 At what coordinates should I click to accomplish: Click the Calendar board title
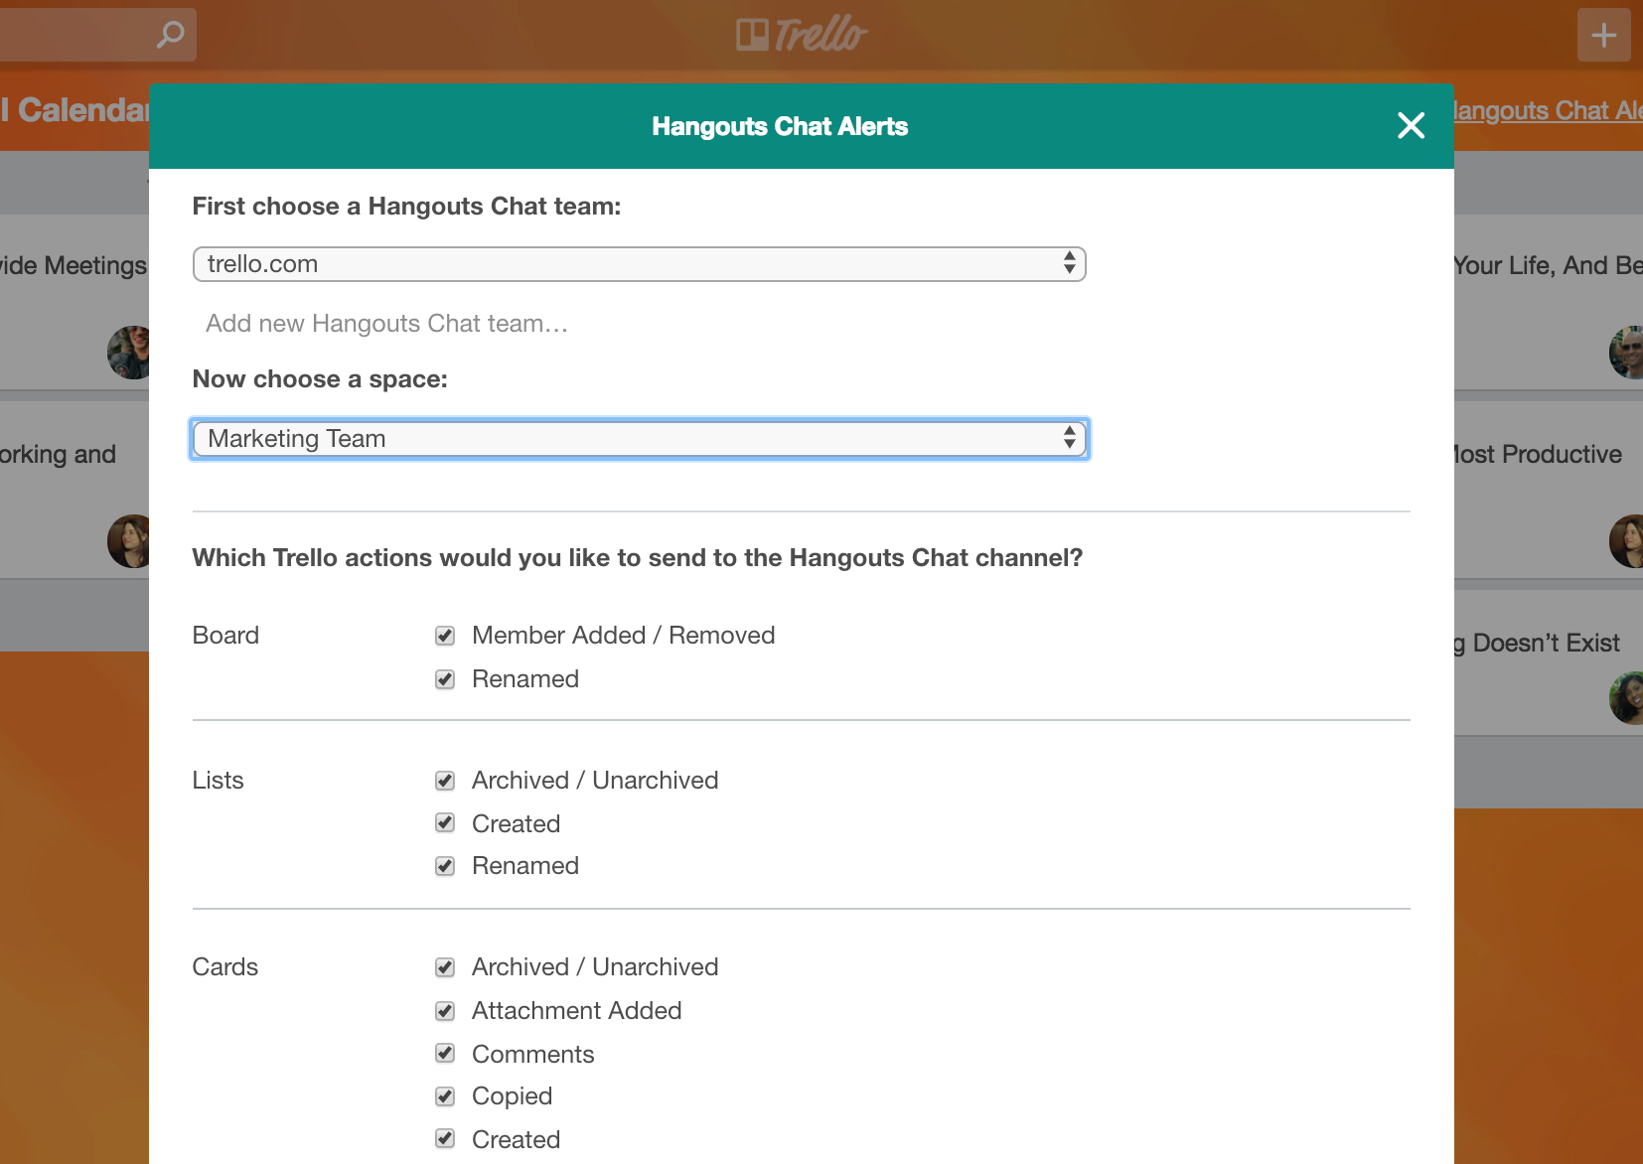tap(75, 110)
